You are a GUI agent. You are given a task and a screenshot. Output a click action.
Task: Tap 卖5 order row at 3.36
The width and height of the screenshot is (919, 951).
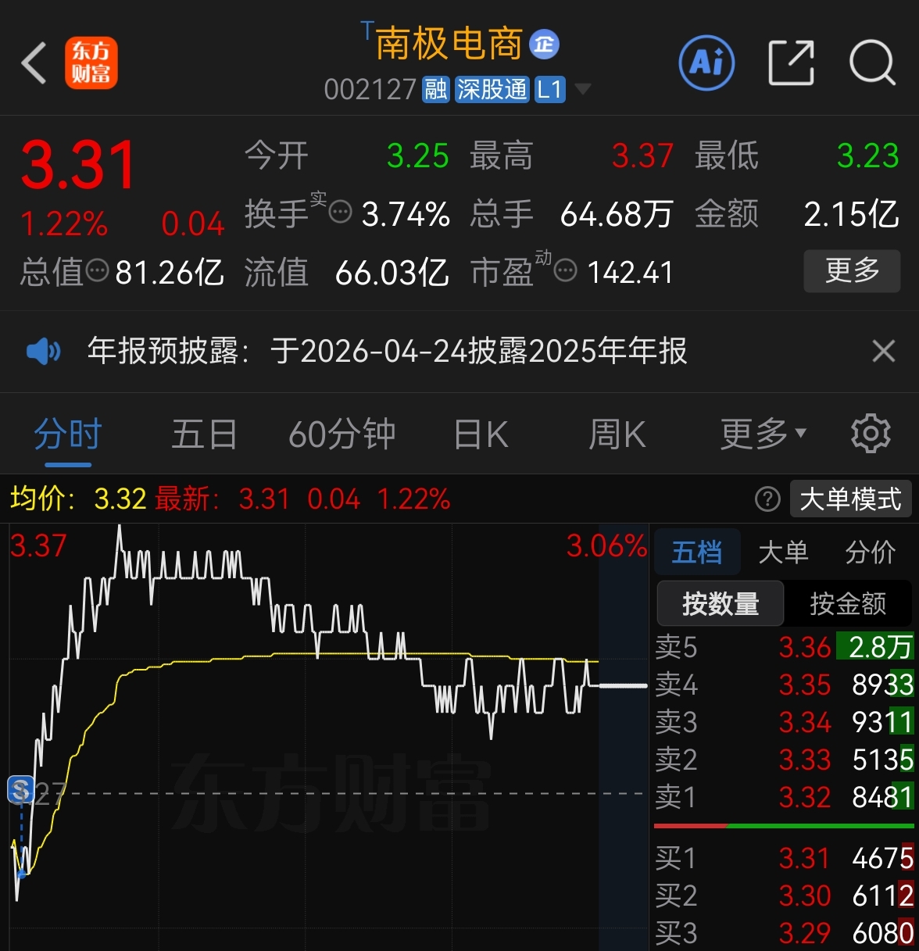pyautogui.click(x=784, y=647)
